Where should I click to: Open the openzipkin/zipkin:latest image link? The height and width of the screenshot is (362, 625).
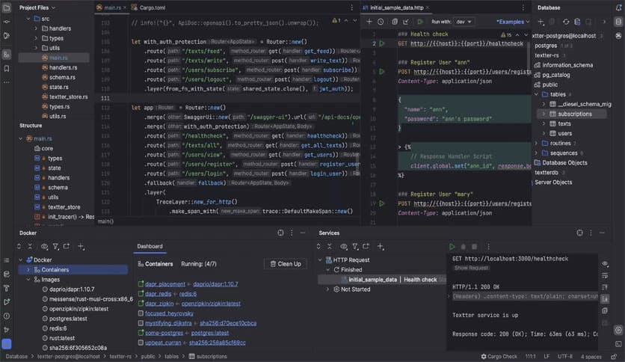coord(211,304)
